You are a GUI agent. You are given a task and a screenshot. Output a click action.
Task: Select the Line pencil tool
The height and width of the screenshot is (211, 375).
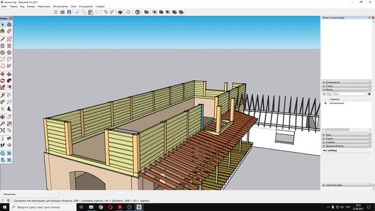[2, 39]
